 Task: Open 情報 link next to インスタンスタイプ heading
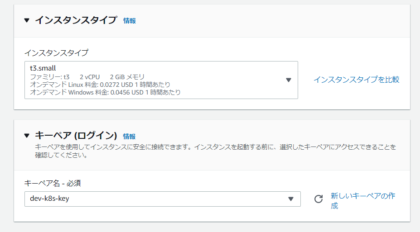(130, 21)
